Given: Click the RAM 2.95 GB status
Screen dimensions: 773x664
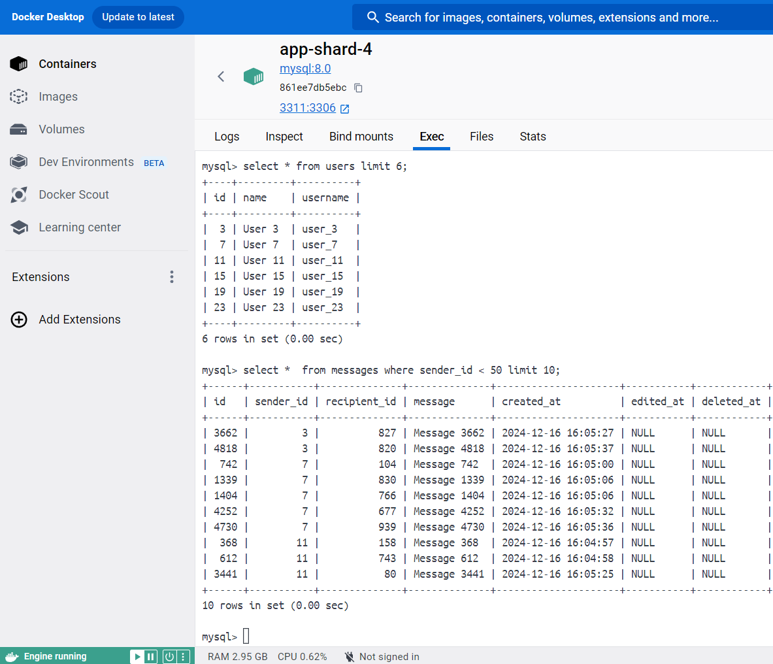Looking at the screenshot, I should 238,657.
